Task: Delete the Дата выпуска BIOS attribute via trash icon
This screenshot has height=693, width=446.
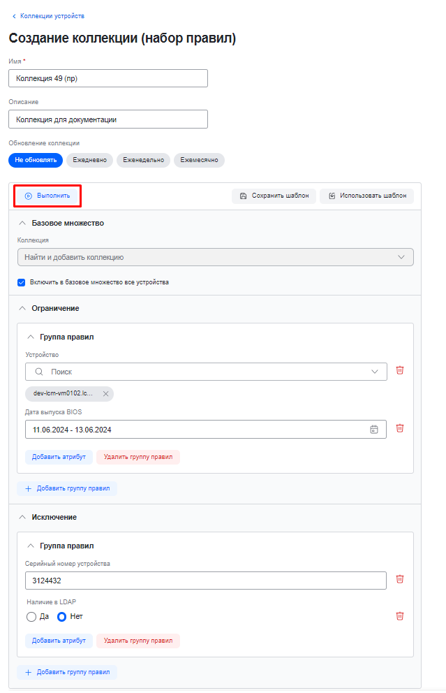Action: (x=400, y=428)
